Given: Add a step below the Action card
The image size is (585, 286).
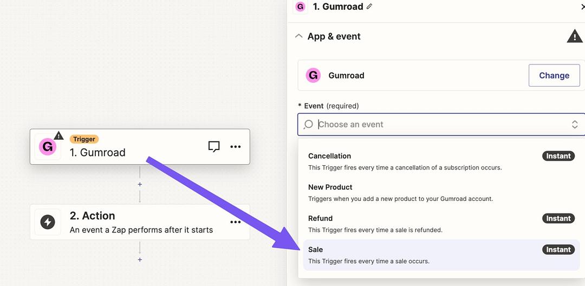Looking at the screenshot, I should (x=140, y=259).
